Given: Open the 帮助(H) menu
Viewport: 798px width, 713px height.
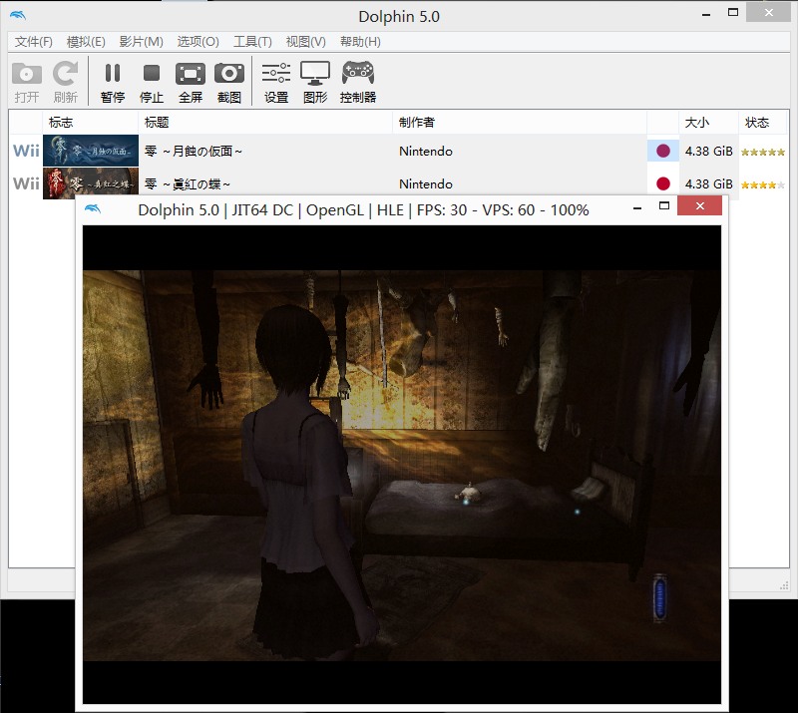Looking at the screenshot, I should coord(360,42).
